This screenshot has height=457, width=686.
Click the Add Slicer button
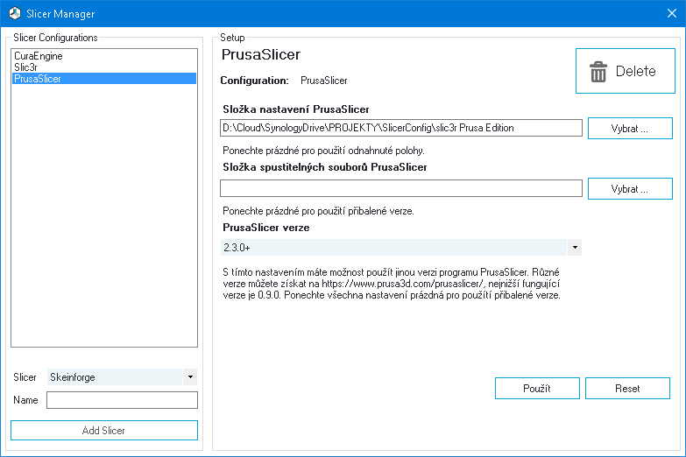104,431
